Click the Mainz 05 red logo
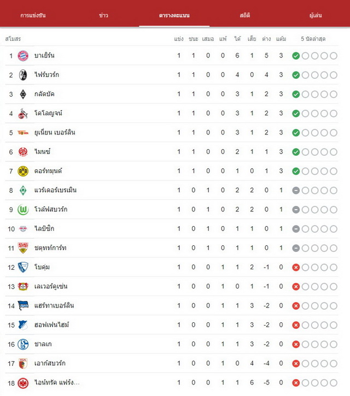350x396 pixels. point(23,152)
